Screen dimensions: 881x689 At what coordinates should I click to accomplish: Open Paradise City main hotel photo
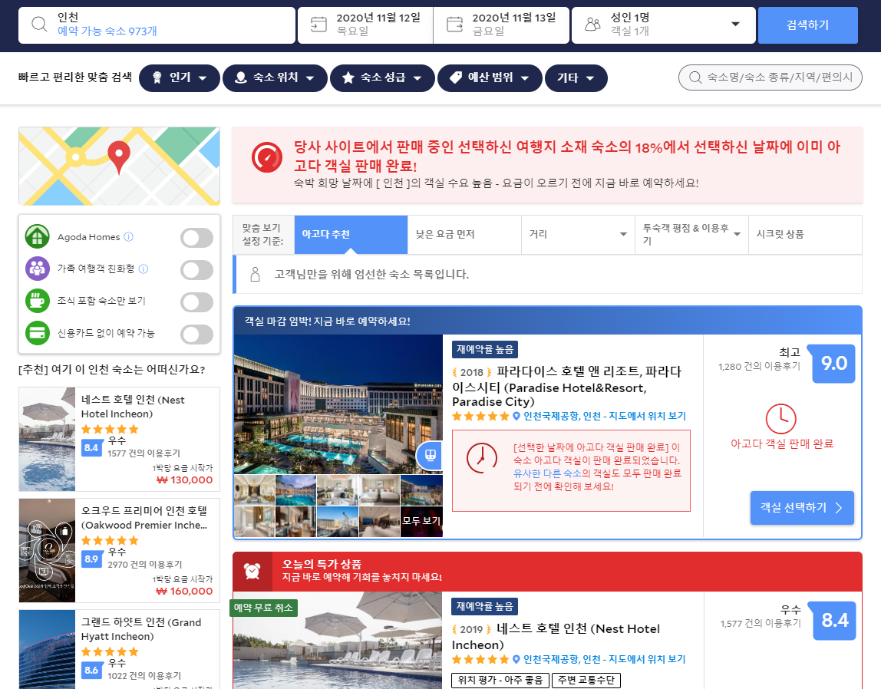(338, 404)
